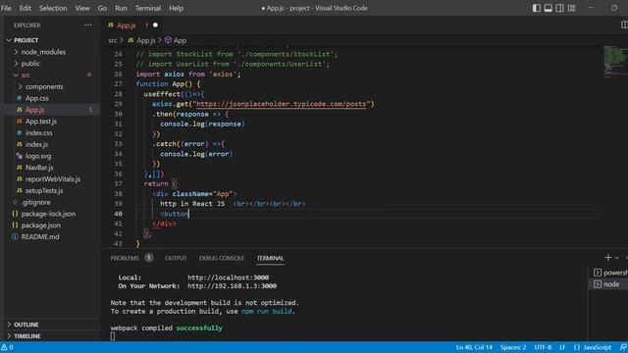Switch to PROBLEMS panel tab
Image resolution: width=628 pixels, height=353 pixels.
tap(125, 258)
